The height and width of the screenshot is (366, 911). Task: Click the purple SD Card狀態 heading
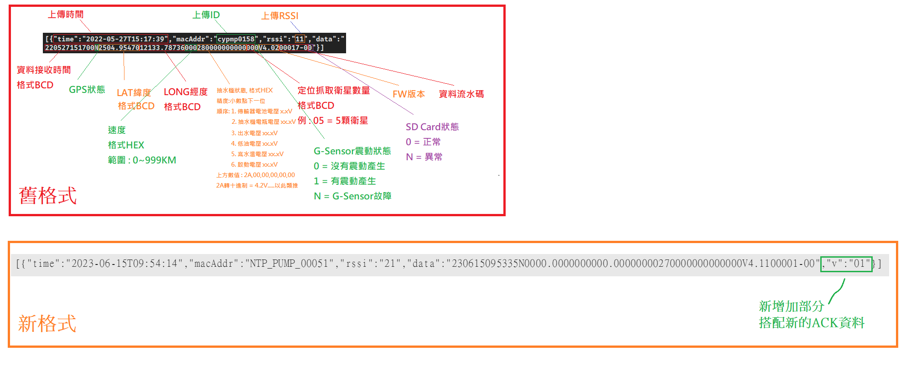432,127
